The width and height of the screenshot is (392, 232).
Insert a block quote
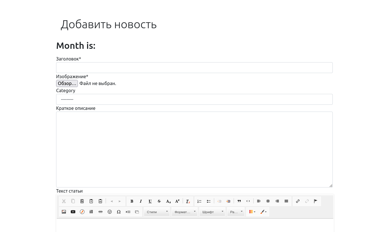(x=239, y=201)
